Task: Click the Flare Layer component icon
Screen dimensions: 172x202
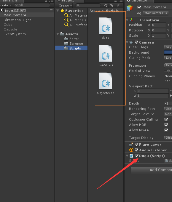Action: [131, 145]
